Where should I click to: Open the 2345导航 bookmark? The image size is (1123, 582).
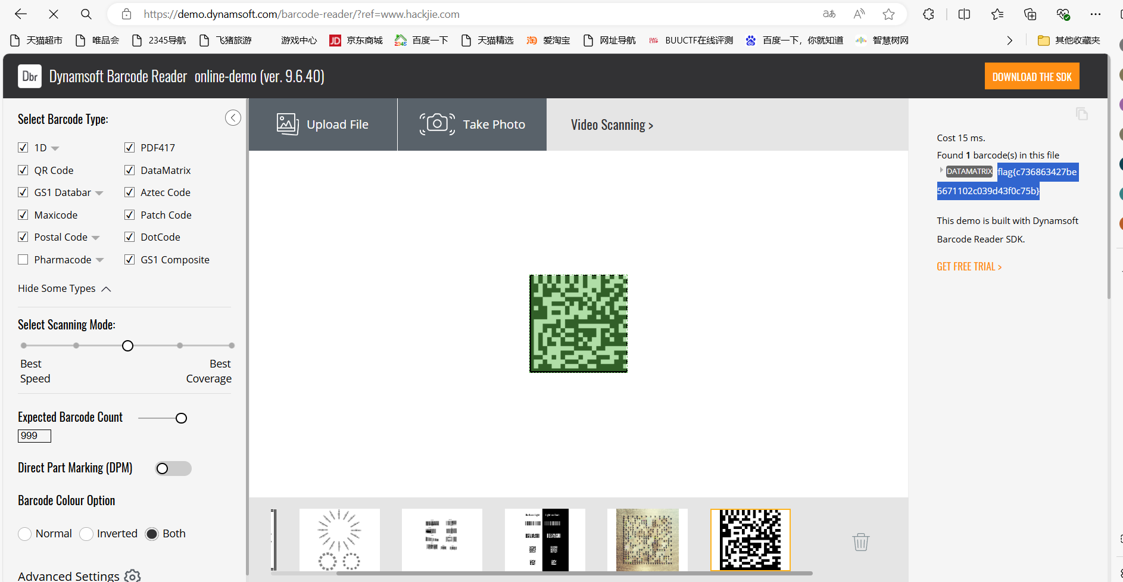click(x=159, y=41)
